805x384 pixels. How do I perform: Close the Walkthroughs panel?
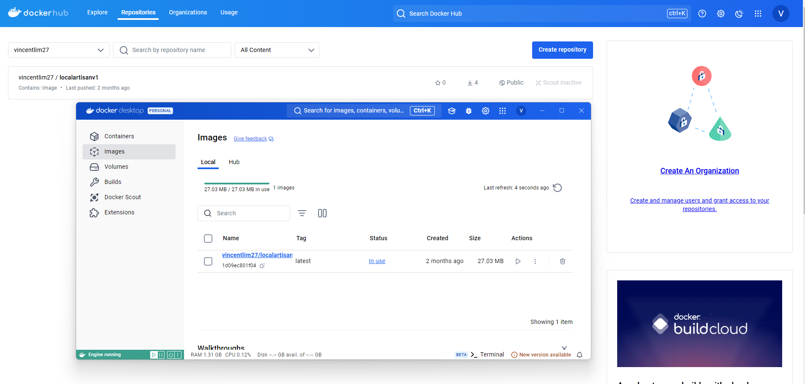pos(564,348)
